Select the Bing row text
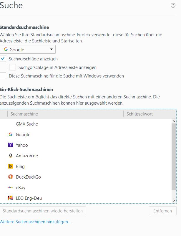 click(x=20, y=166)
